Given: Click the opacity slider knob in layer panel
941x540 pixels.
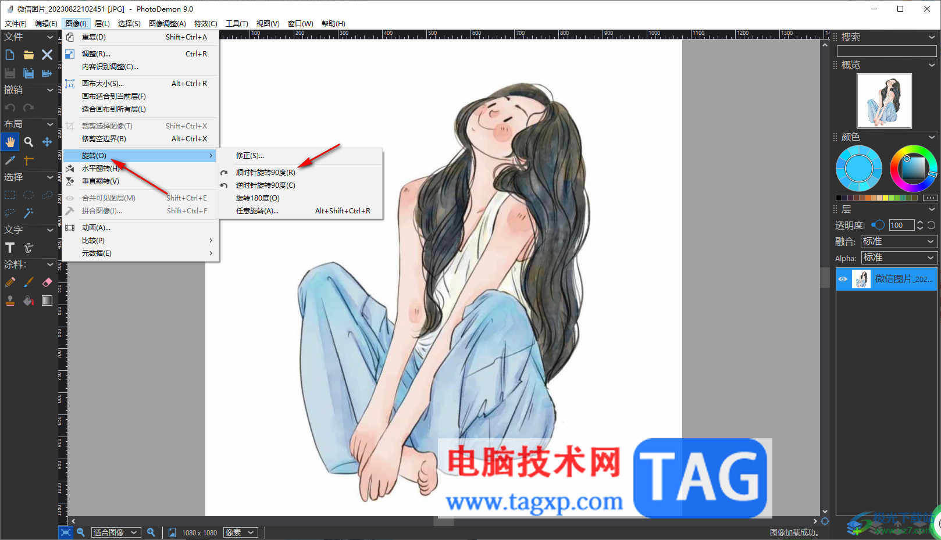Looking at the screenshot, I should [879, 225].
